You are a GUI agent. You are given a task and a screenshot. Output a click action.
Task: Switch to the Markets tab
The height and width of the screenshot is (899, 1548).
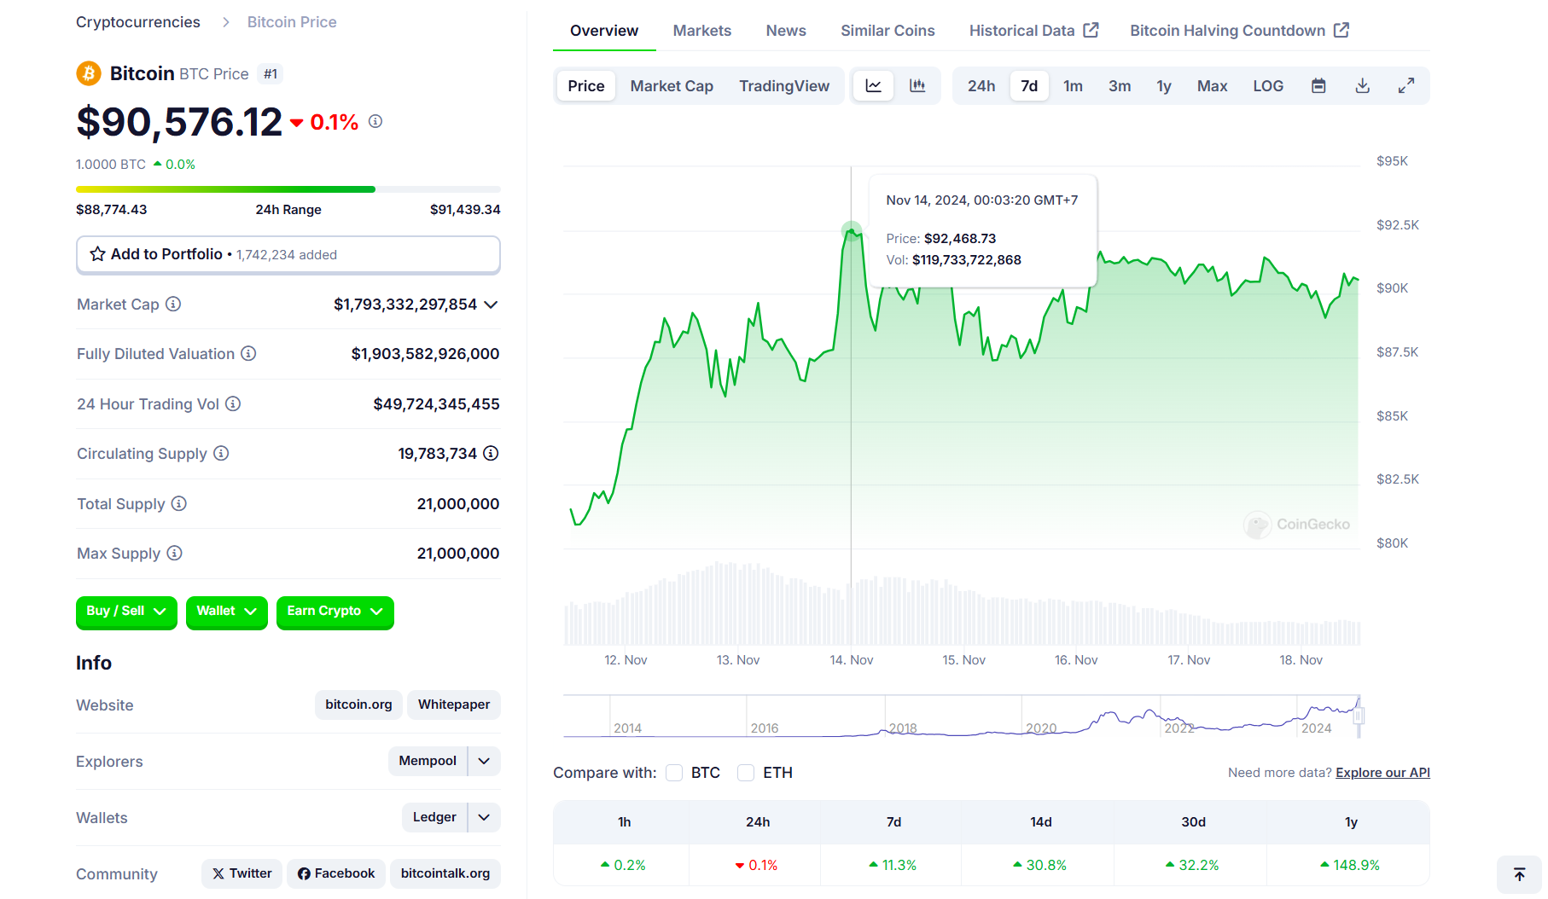pos(701,31)
